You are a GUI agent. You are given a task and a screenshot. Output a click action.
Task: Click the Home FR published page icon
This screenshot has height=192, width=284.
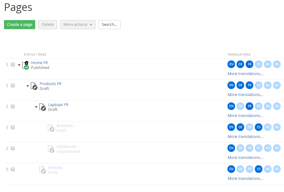click(26, 65)
